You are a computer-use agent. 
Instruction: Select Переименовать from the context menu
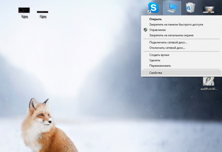tap(160, 66)
